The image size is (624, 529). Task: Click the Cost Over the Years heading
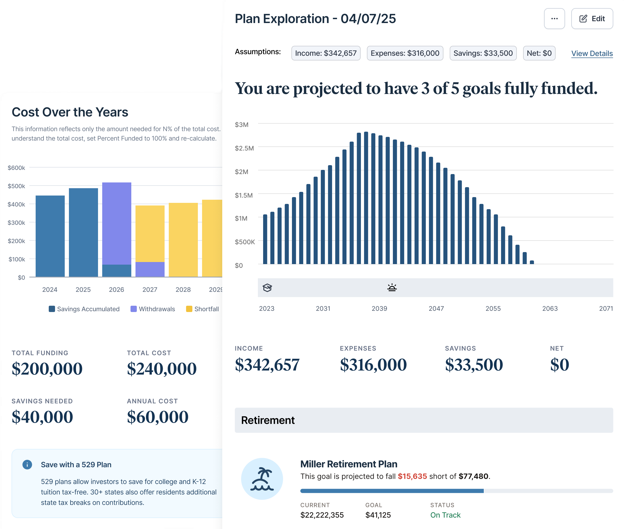[x=70, y=112]
